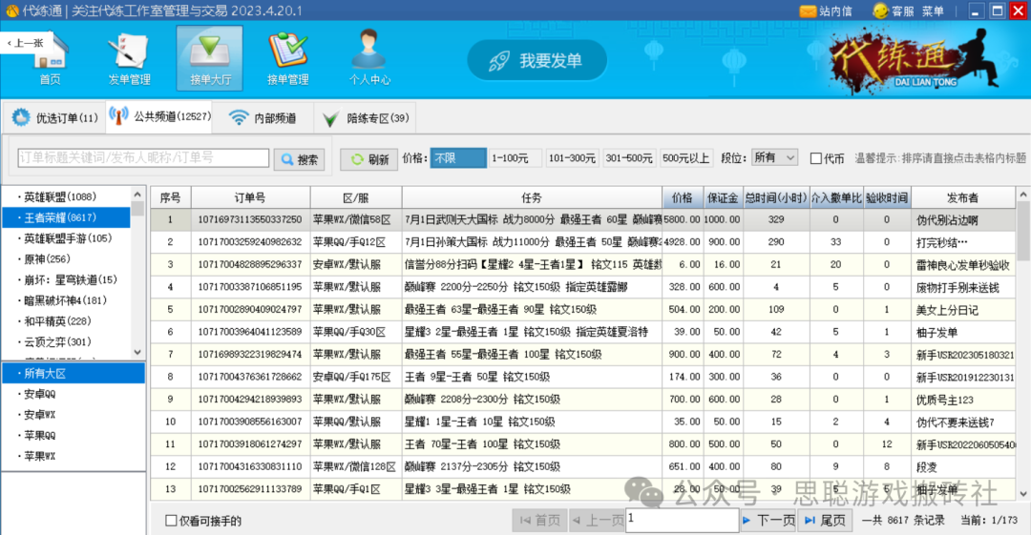The width and height of the screenshot is (1031, 535).
Task: Click the 我要发单 rocket button
Action: point(536,61)
